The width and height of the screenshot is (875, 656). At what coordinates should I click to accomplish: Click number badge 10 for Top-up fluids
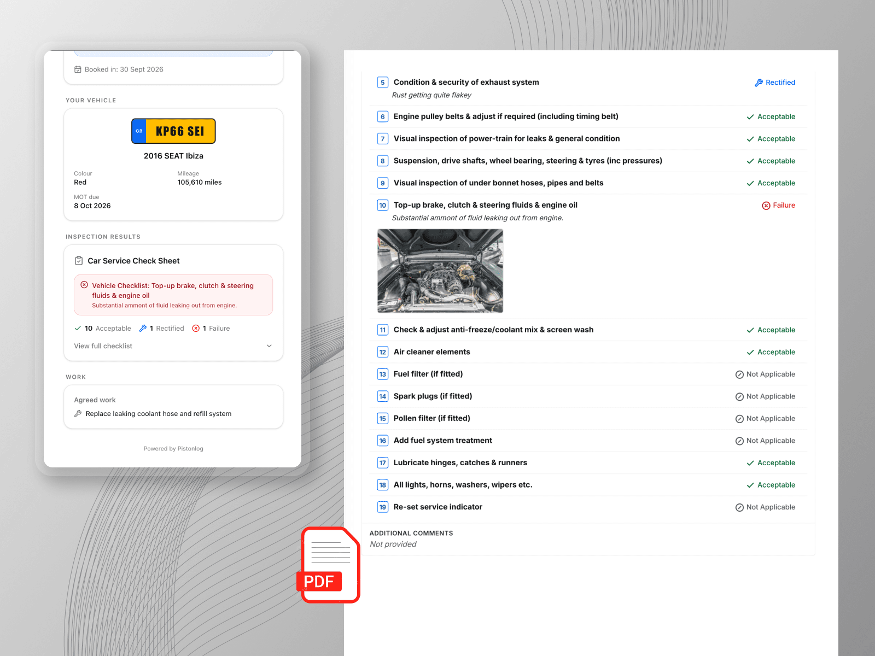click(383, 206)
